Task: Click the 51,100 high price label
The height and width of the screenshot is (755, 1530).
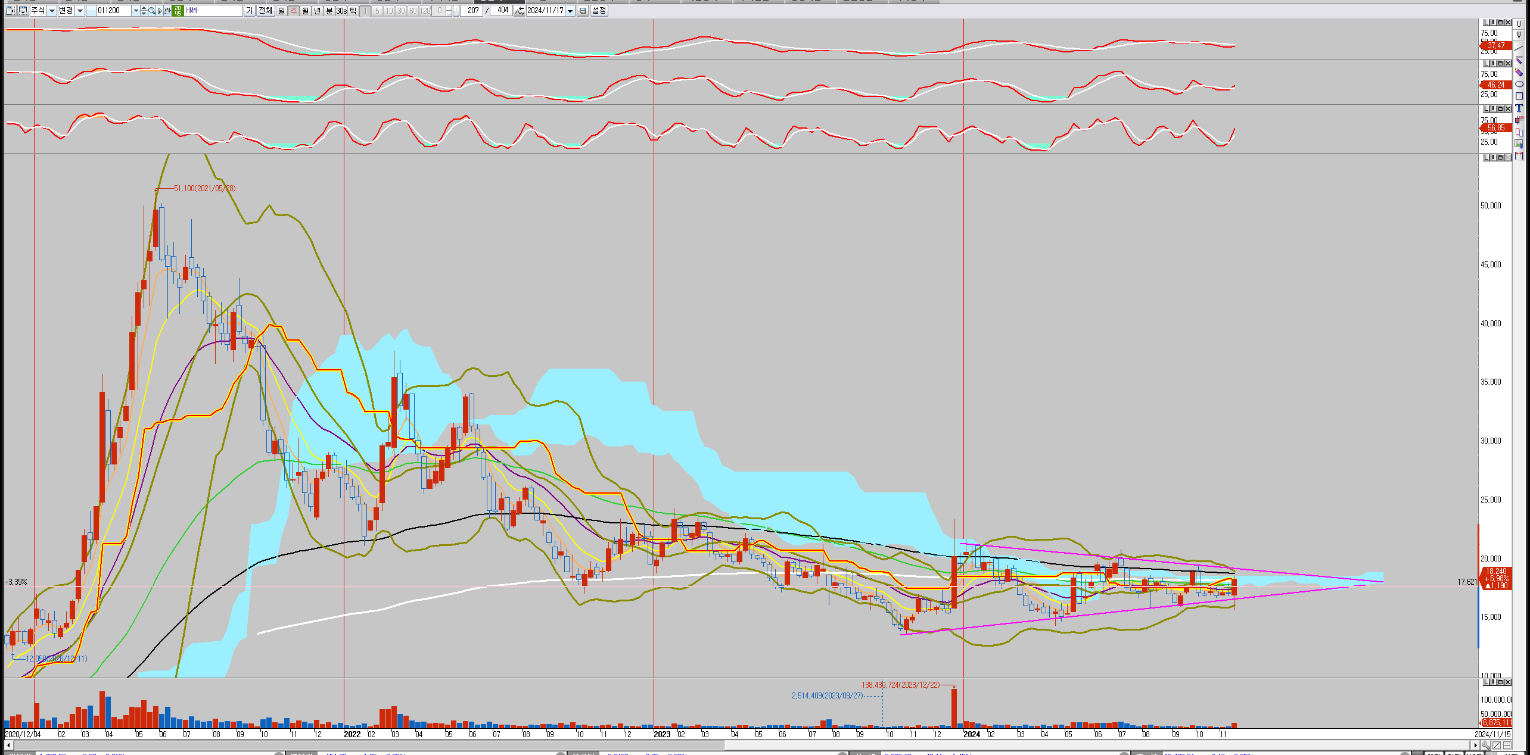Action: pyautogui.click(x=204, y=188)
